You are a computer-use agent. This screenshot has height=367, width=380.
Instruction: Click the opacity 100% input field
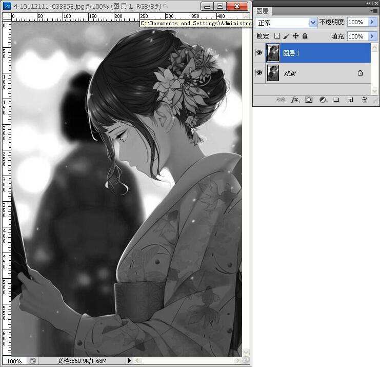coord(358,22)
